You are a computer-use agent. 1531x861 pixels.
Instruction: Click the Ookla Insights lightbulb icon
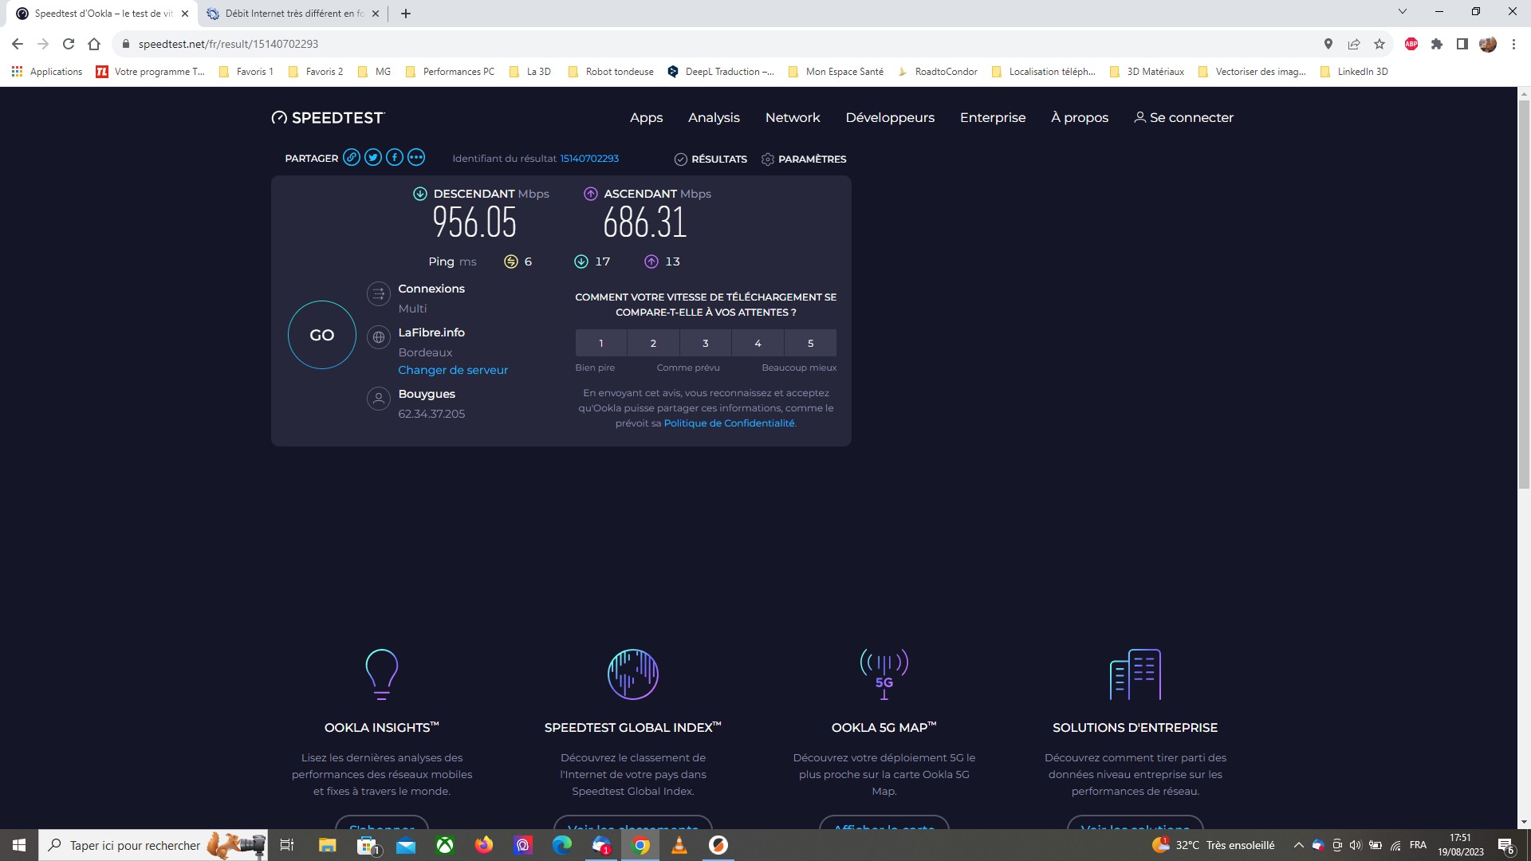click(x=381, y=674)
